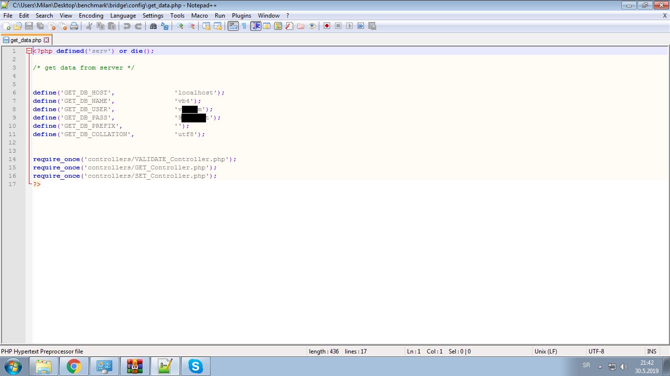Create a new file from the toolbar

[x=6, y=26]
